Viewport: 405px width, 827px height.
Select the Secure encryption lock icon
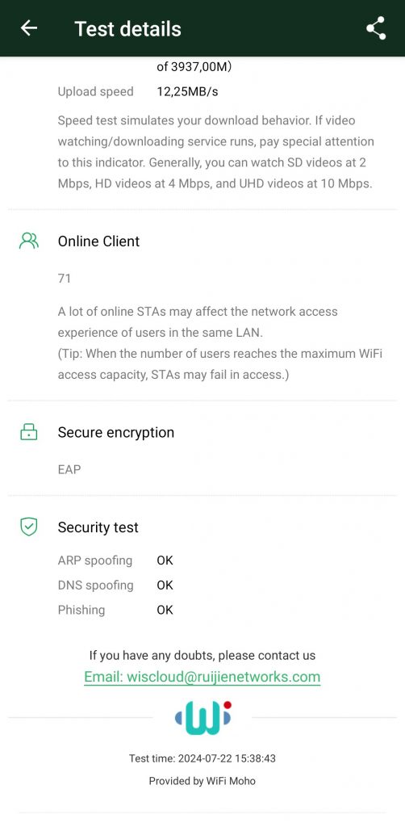(28, 432)
